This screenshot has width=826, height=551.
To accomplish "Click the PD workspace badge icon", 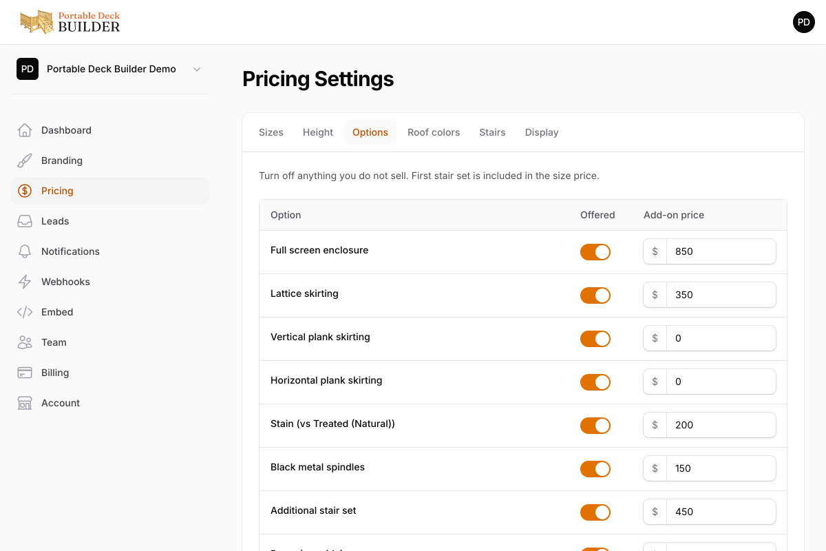I will (28, 69).
